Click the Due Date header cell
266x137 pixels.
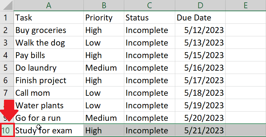coord(200,17)
